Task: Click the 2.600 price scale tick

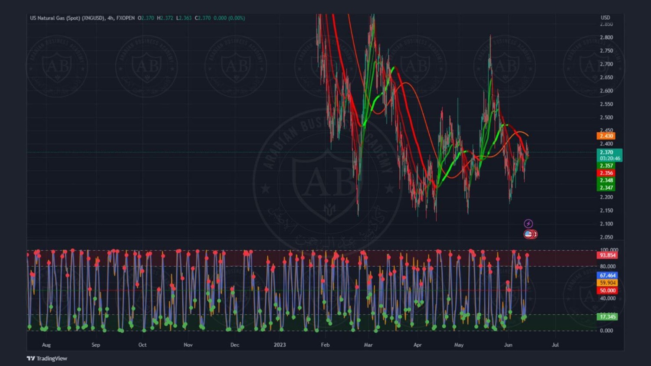Action: pos(606,91)
